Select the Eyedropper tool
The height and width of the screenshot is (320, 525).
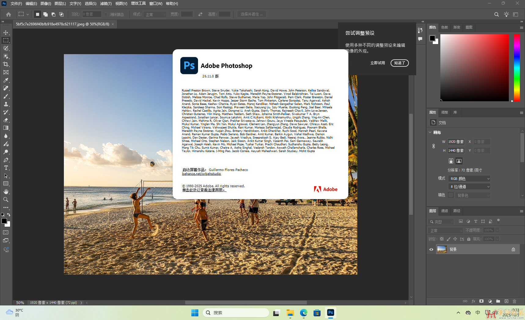point(6,80)
